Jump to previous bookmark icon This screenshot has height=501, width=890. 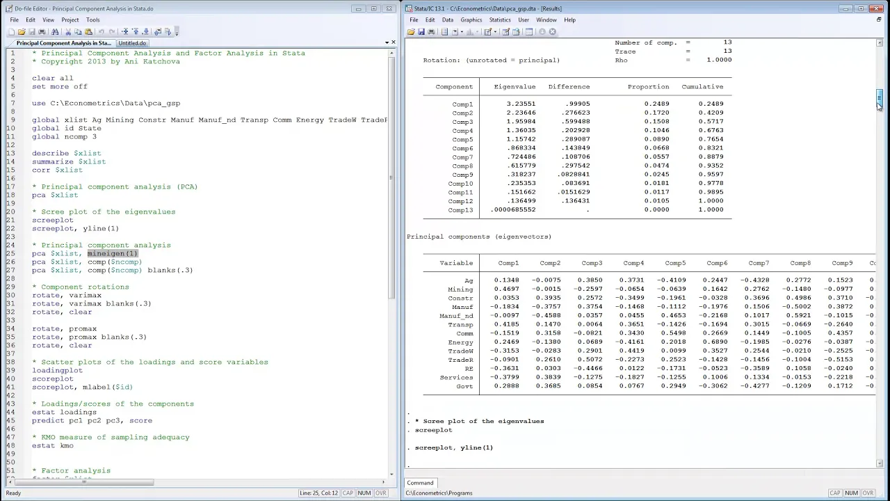[x=136, y=32]
